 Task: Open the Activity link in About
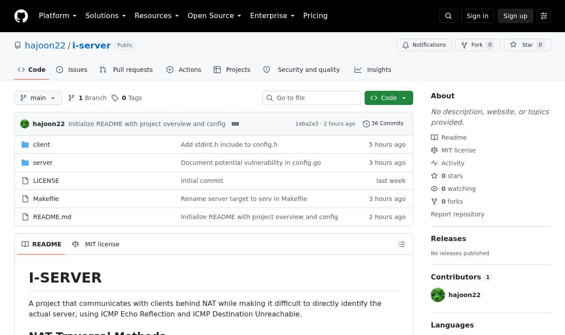(448, 163)
